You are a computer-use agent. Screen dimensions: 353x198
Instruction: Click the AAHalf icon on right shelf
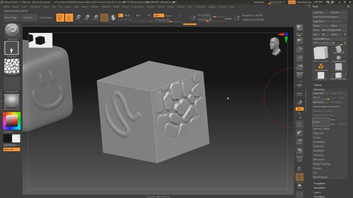point(299,67)
